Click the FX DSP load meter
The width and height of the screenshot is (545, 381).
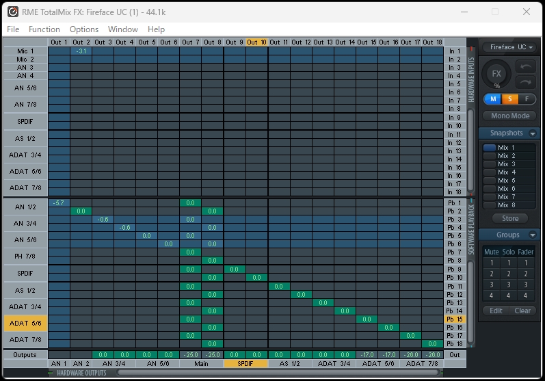tap(496, 74)
